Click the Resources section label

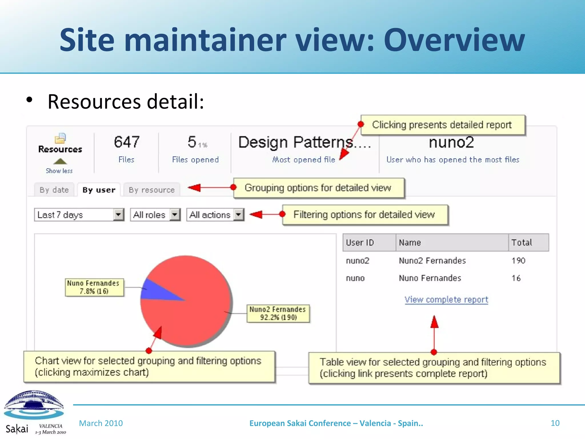point(60,149)
